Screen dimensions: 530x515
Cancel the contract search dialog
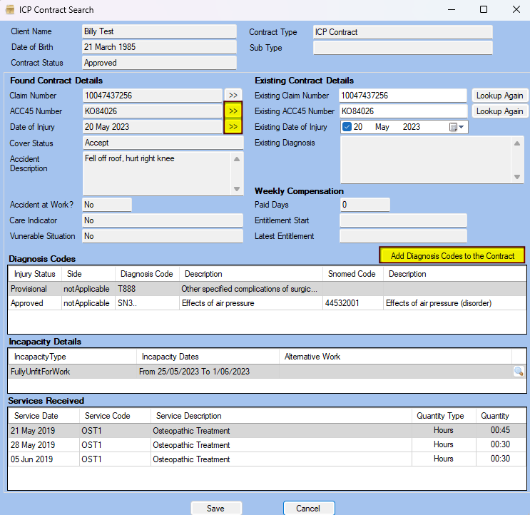(x=309, y=509)
